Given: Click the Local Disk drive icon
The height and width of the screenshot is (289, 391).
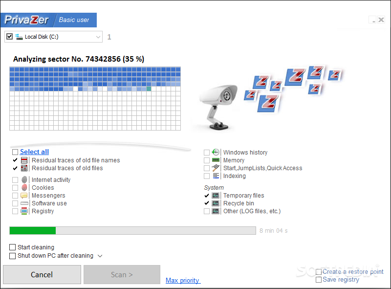Looking at the screenshot, I should click(19, 37).
